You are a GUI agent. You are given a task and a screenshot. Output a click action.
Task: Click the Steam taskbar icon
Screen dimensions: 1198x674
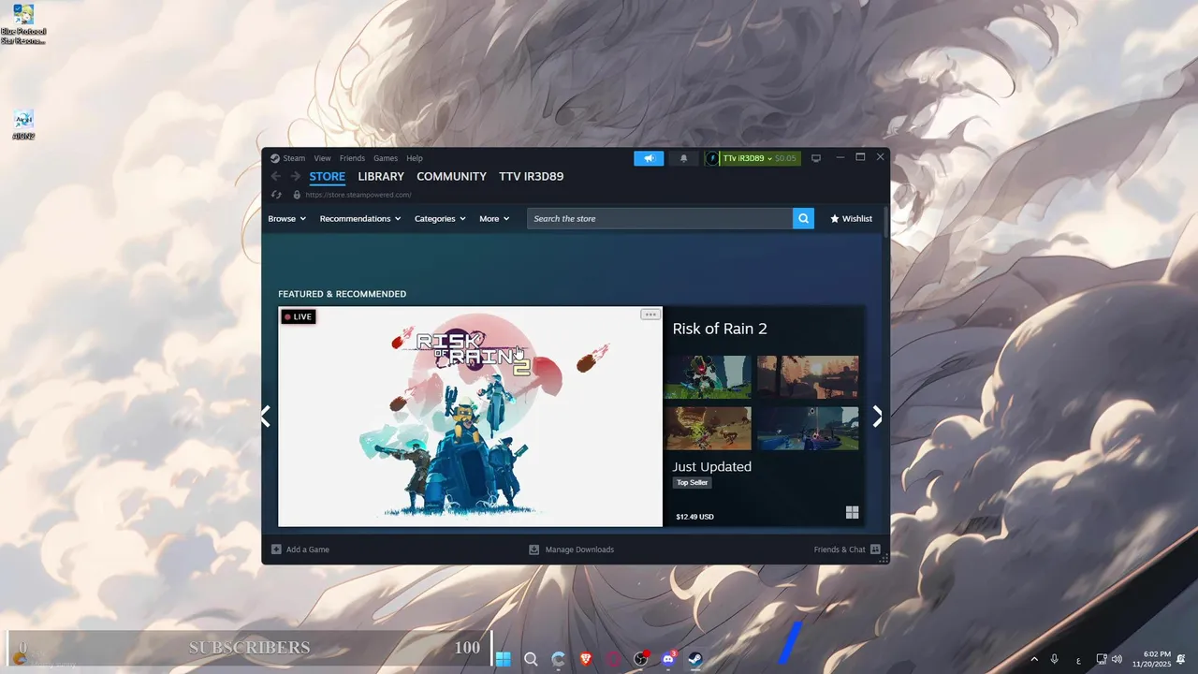[x=695, y=659]
